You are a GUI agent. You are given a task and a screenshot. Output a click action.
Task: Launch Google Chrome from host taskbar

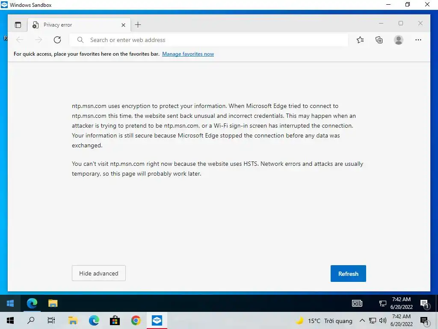coord(136,320)
